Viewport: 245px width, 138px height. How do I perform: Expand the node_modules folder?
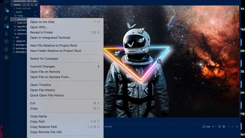[x=23, y=8]
